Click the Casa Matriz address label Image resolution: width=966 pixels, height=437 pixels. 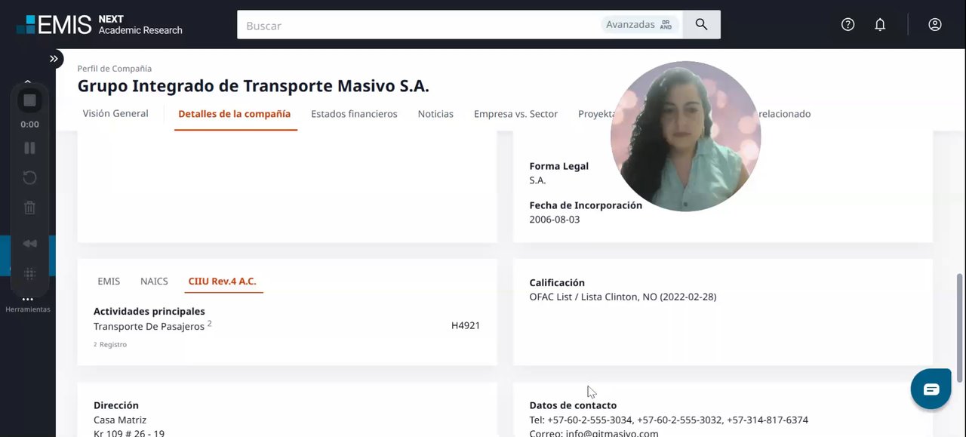pyautogui.click(x=120, y=420)
